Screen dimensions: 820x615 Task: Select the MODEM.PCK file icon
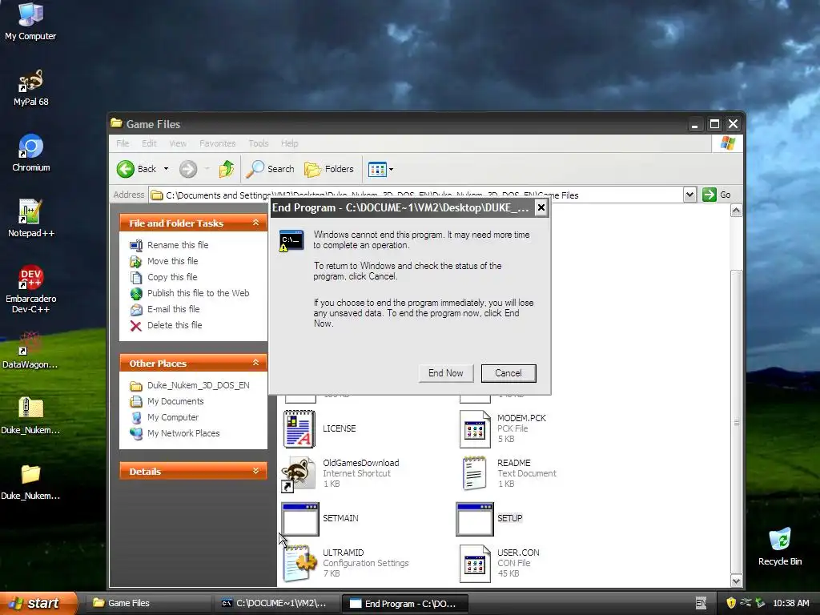coord(475,429)
